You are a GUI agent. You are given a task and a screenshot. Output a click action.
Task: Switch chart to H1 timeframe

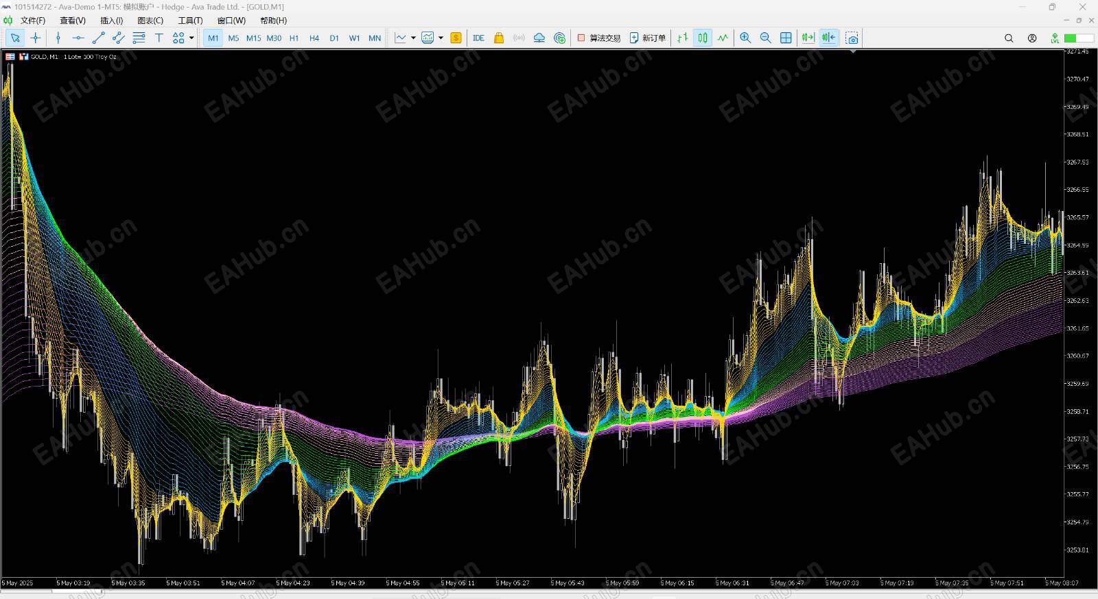(294, 38)
